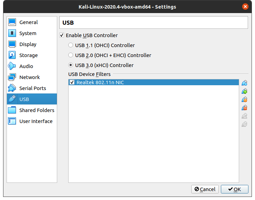Viewport: 255px width, 200px height.
Task: Go to the Shared Folders section
Action: (x=37, y=110)
